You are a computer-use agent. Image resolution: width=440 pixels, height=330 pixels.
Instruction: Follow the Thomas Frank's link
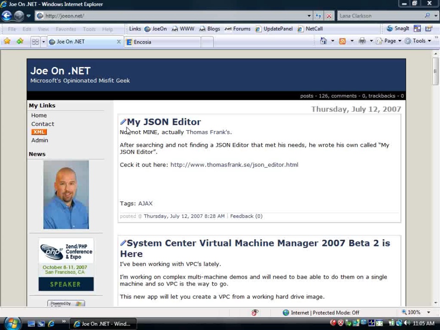coord(209,132)
